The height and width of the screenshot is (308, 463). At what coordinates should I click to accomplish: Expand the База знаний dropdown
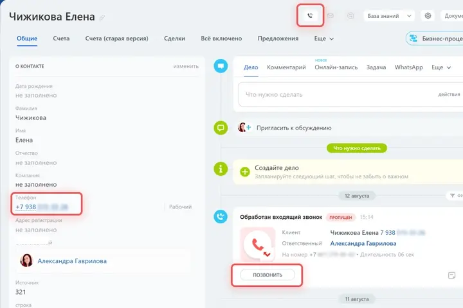click(x=389, y=16)
